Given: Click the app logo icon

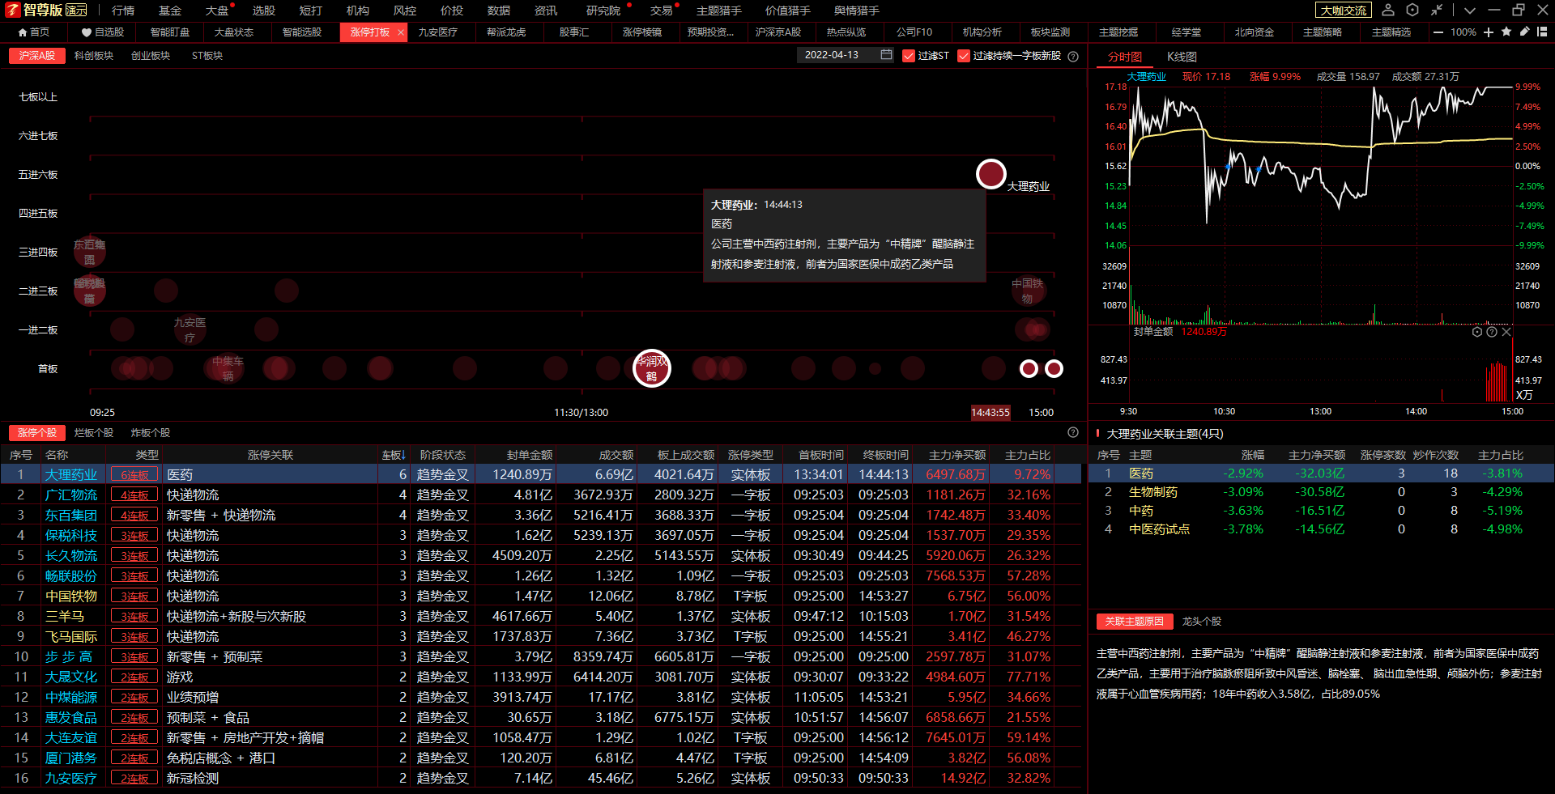Looking at the screenshot, I should point(12,10).
